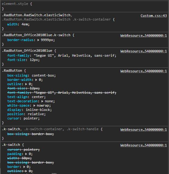Expand the border-width shorthand triangle

pyautogui.click(x=36, y=80)
